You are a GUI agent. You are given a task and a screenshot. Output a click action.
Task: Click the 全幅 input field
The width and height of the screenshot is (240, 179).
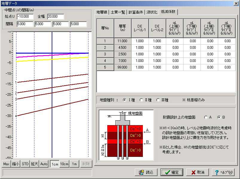[x=56, y=16]
